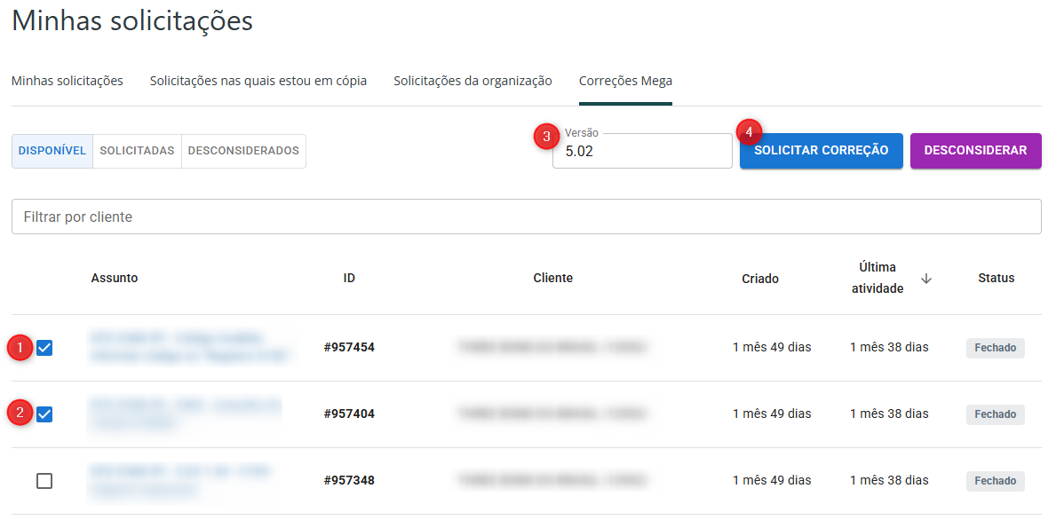The width and height of the screenshot is (1056, 520).
Task: Focus the Versão input field
Action: (x=641, y=152)
